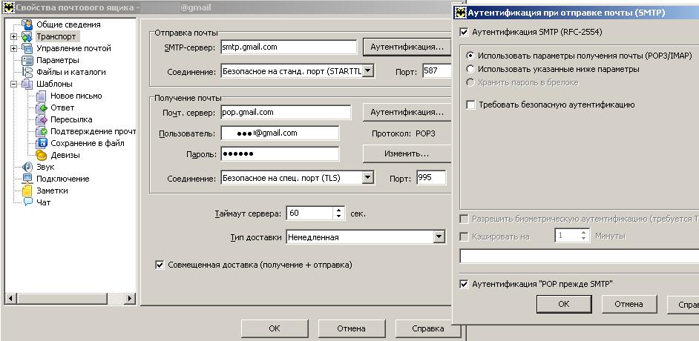Viewport: 699px width, 341px height.
Task: Increase server timeout with spinner up arrow
Action: (340, 210)
